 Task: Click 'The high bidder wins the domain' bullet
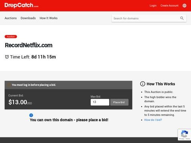click(x=160, y=99)
